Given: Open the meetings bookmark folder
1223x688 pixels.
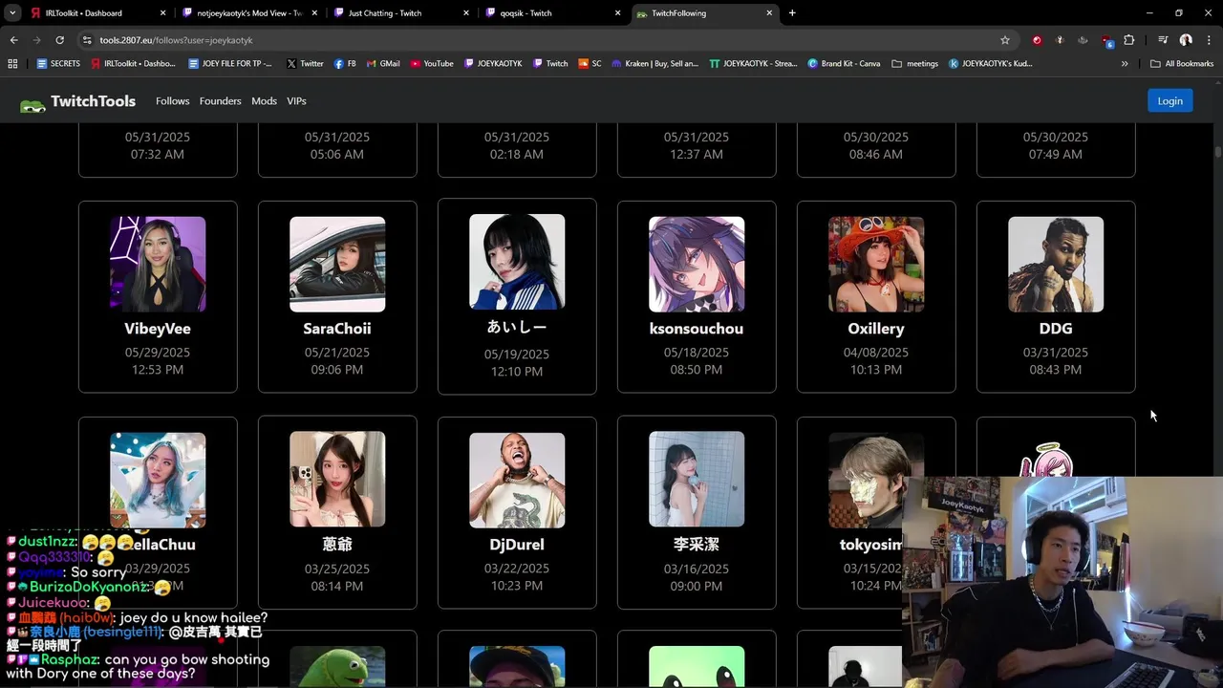Looking at the screenshot, I should (x=914, y=63).
